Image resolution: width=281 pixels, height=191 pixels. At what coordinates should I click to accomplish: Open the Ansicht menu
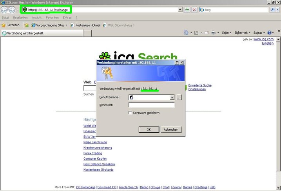tap(37, 18)
